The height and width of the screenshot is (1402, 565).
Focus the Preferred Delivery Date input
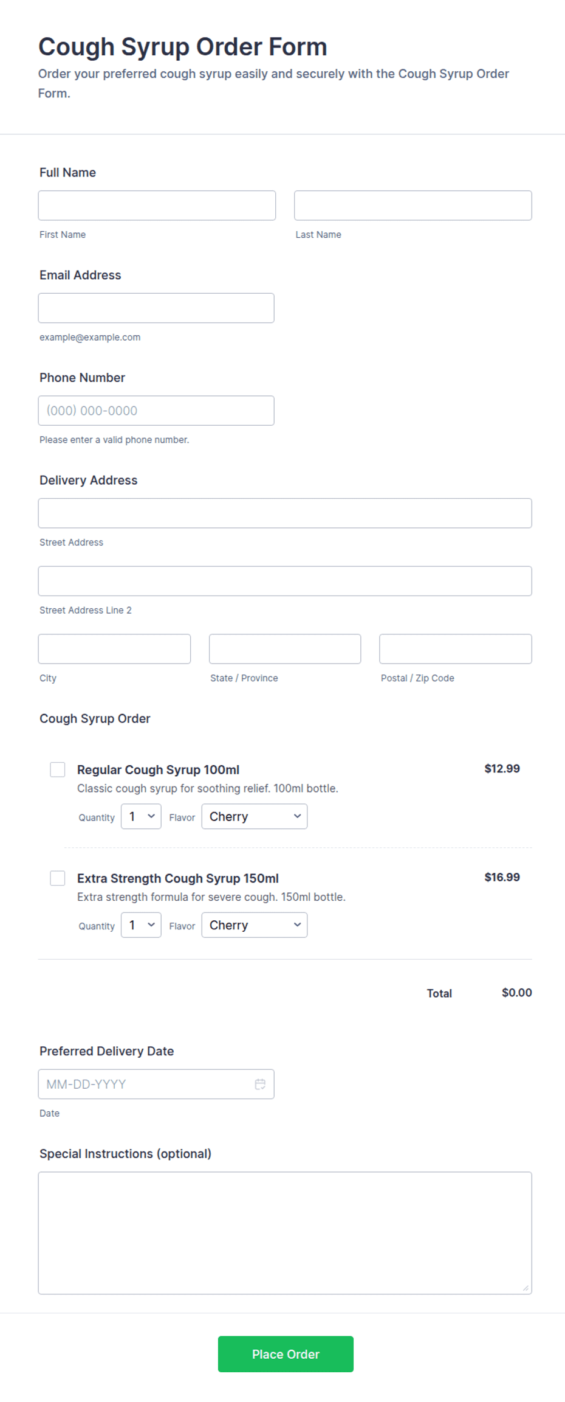click(156, 1084)
